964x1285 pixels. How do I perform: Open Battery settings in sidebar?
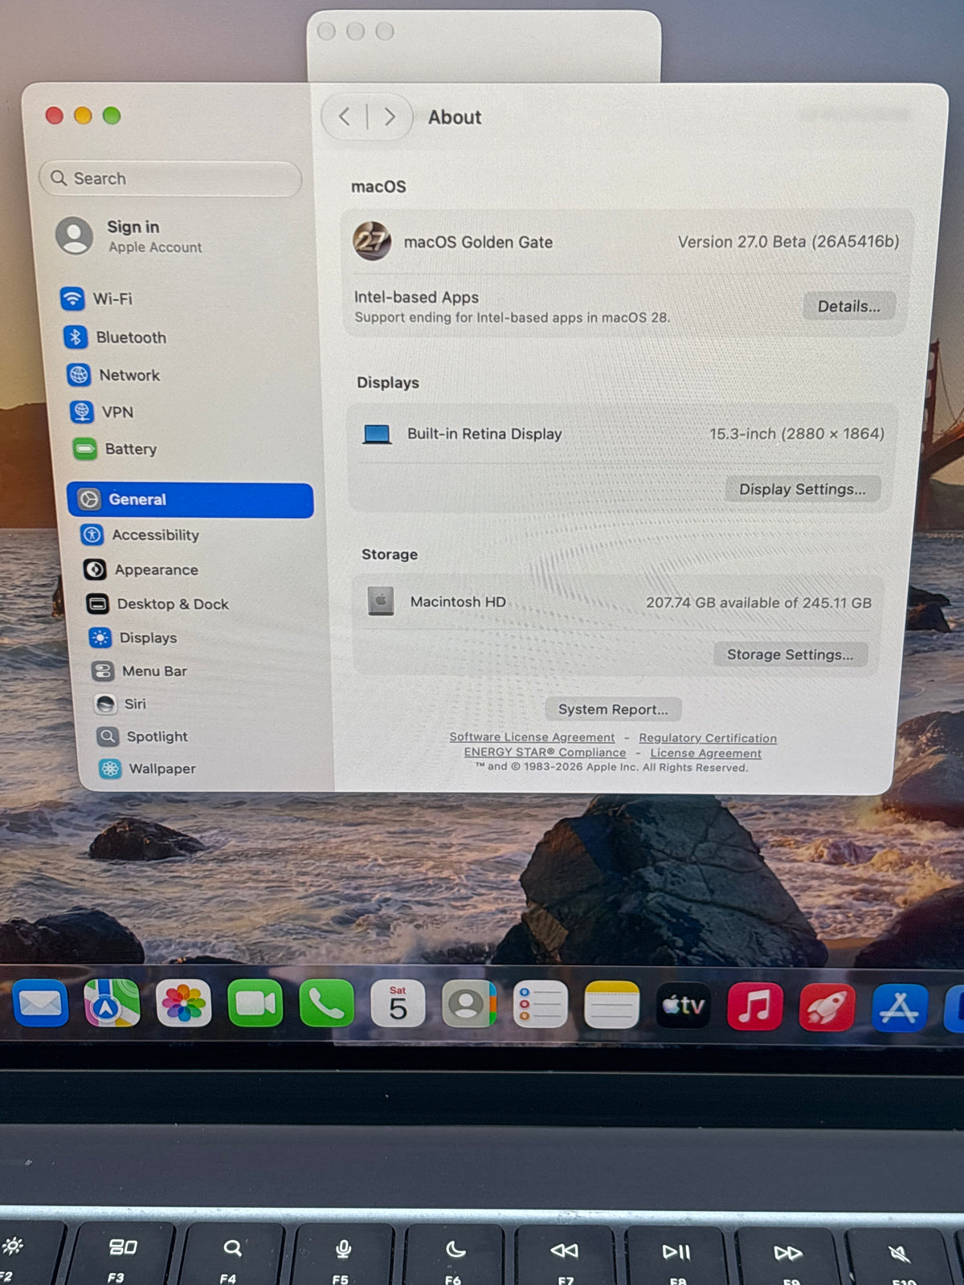[116, 449]
